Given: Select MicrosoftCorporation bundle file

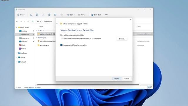Looking at the screenshot, I should pyautogui.click(x=46, y=41).
